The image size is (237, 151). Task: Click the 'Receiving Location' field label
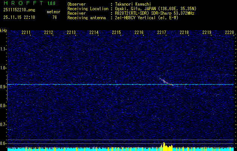click(88, 9)
